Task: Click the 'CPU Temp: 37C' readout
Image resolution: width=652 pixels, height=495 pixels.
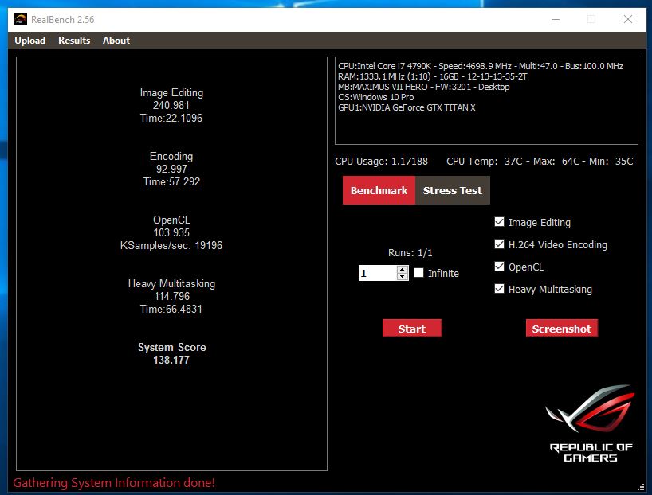Action: [485, 161]
